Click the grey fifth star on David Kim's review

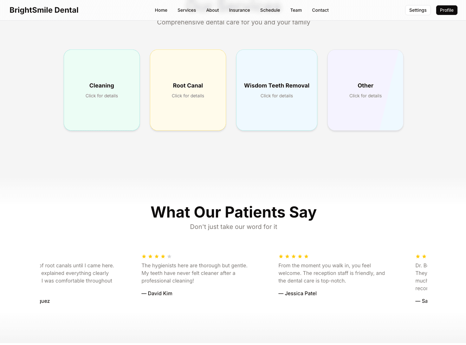pos(169,257)
